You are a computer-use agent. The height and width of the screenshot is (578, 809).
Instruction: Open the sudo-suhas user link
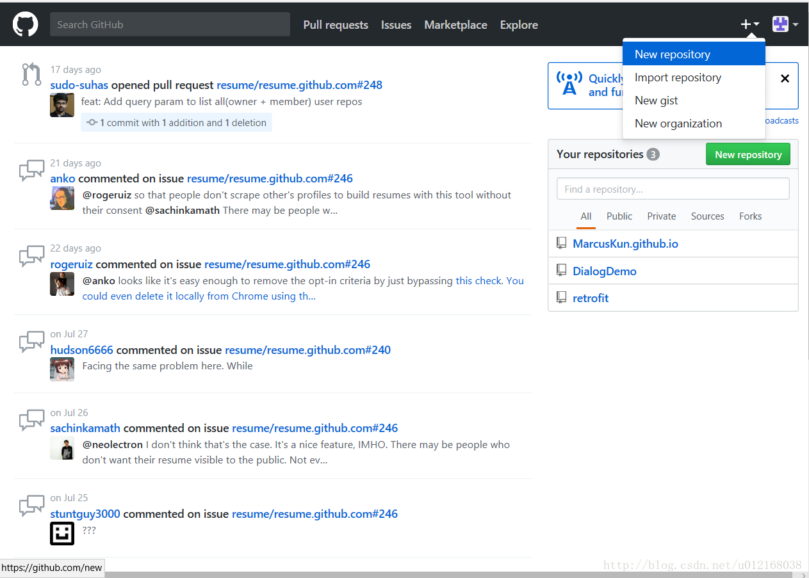click(79, 85)
